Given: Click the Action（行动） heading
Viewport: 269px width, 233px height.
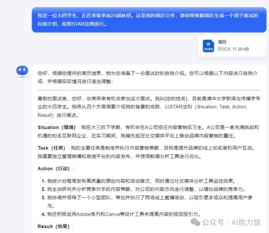Looking at the screenshot, I should click(54, 169).
